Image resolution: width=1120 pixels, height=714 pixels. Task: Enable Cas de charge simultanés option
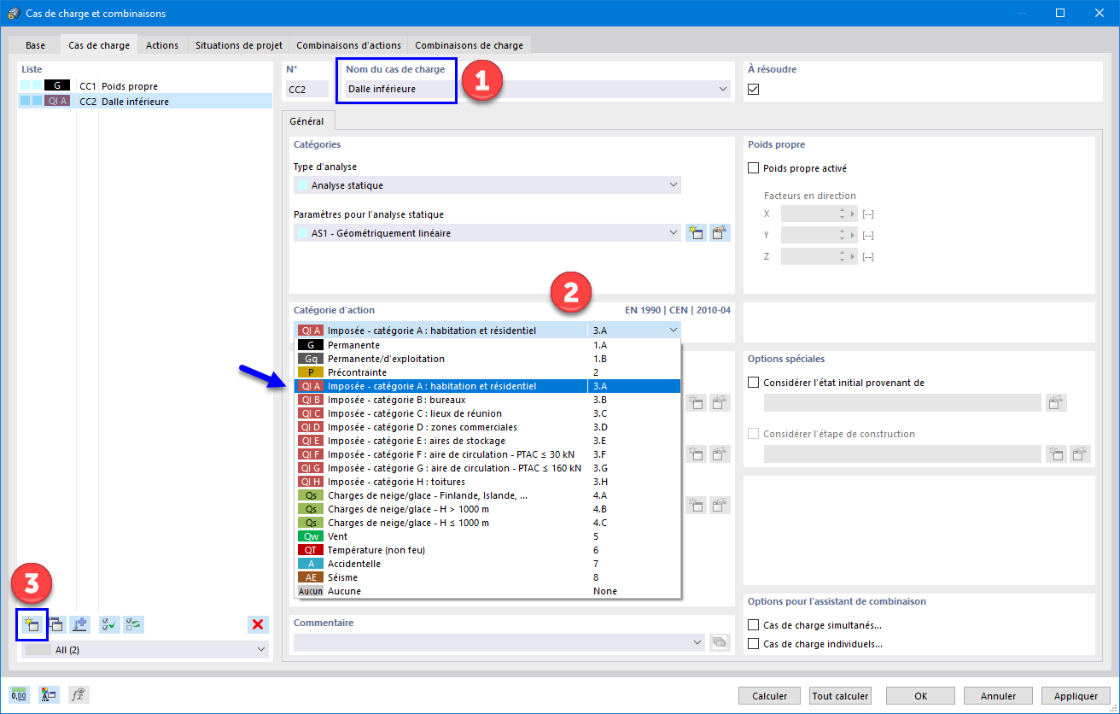754,625
